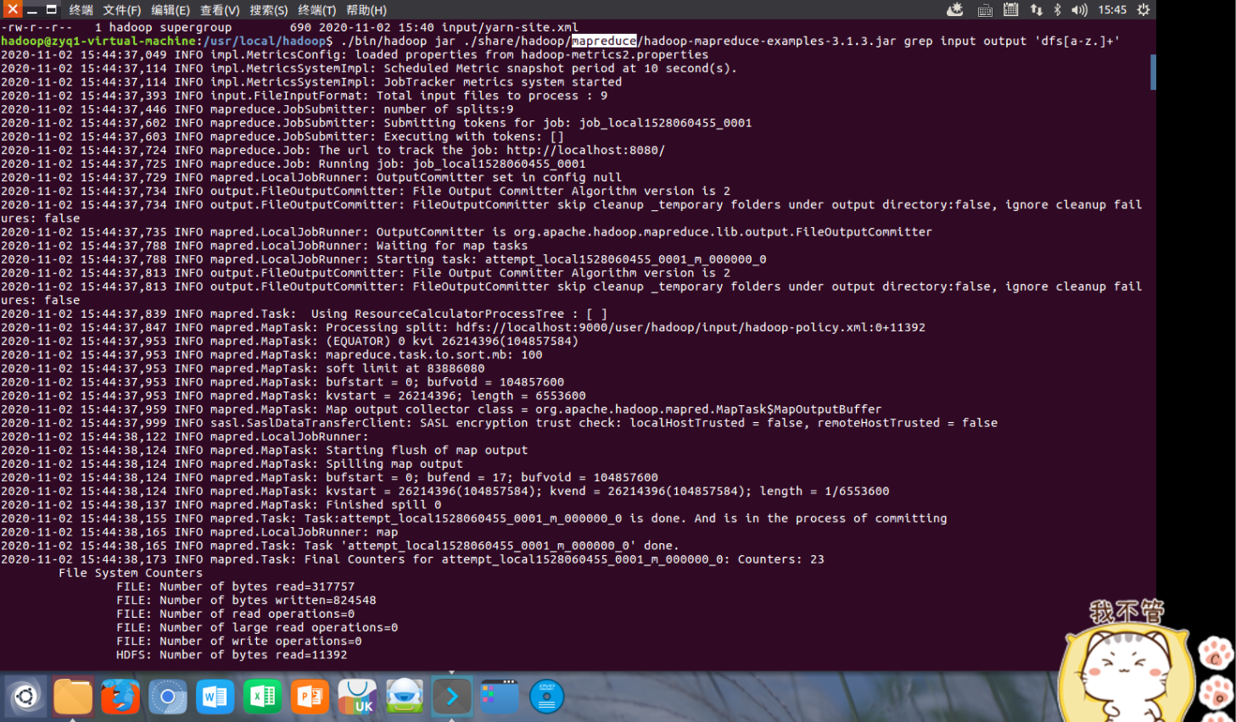Open the Bluetooth indicator

click(1058, 9)
